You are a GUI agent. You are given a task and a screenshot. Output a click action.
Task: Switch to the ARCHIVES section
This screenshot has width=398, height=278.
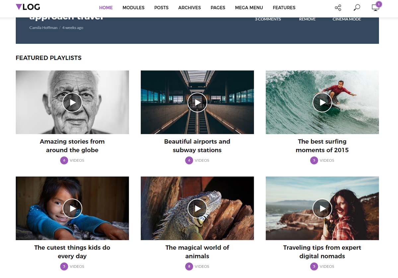(x=189, y=7)
